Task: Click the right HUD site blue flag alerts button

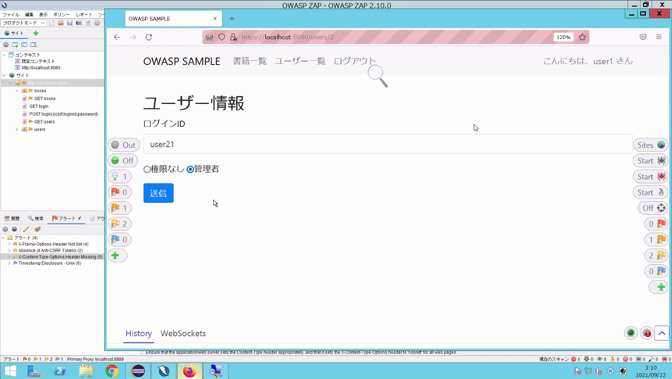Action: (656, 271)
